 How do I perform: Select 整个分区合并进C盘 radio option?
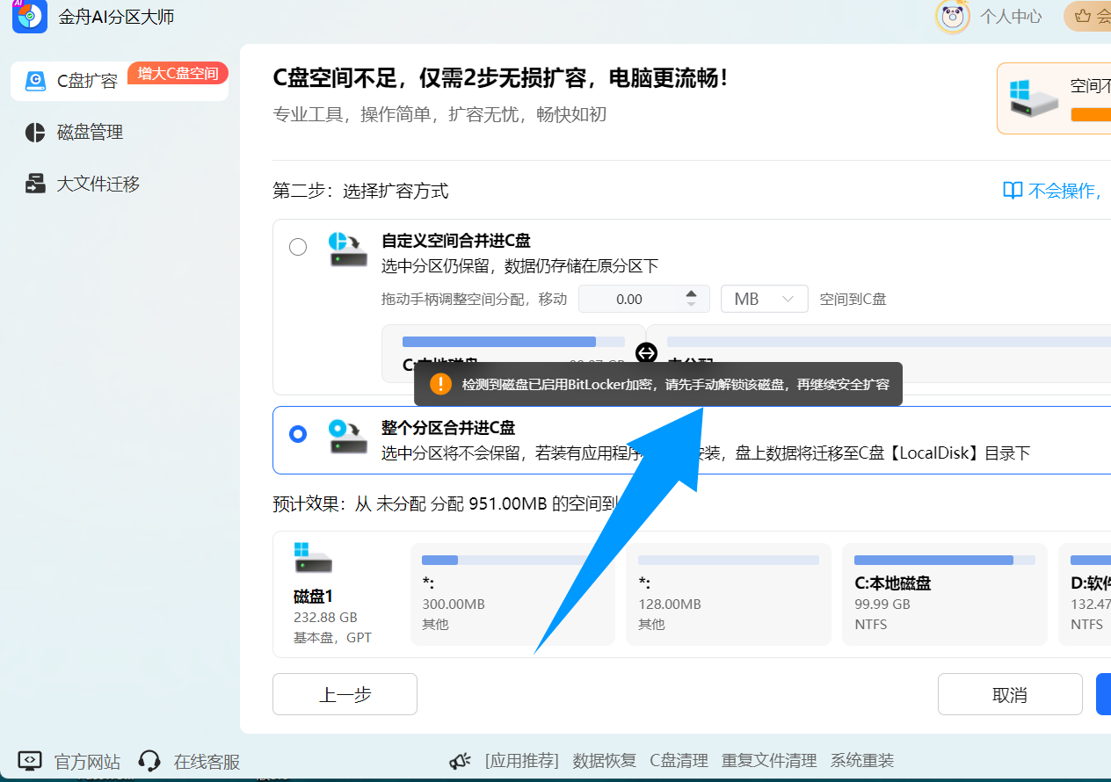tap(298, 434)
